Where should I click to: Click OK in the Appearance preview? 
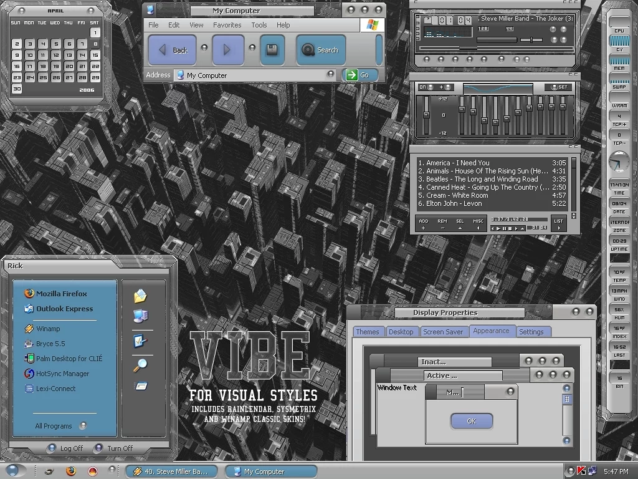471,421
